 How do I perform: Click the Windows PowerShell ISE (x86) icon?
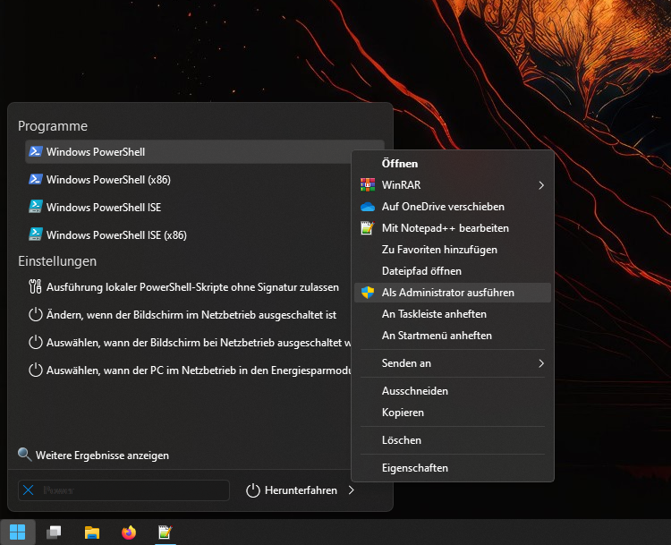point(36,234)
